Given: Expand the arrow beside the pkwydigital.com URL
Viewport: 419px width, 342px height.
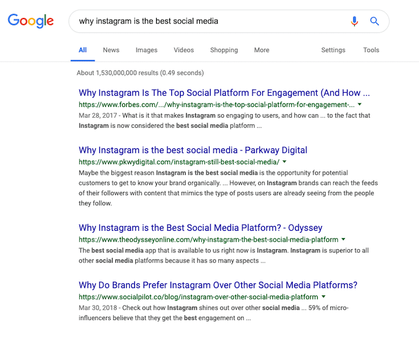Looking at the screenshot, I should 284,162.
